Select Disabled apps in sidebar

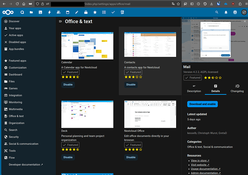click(18, 42)
